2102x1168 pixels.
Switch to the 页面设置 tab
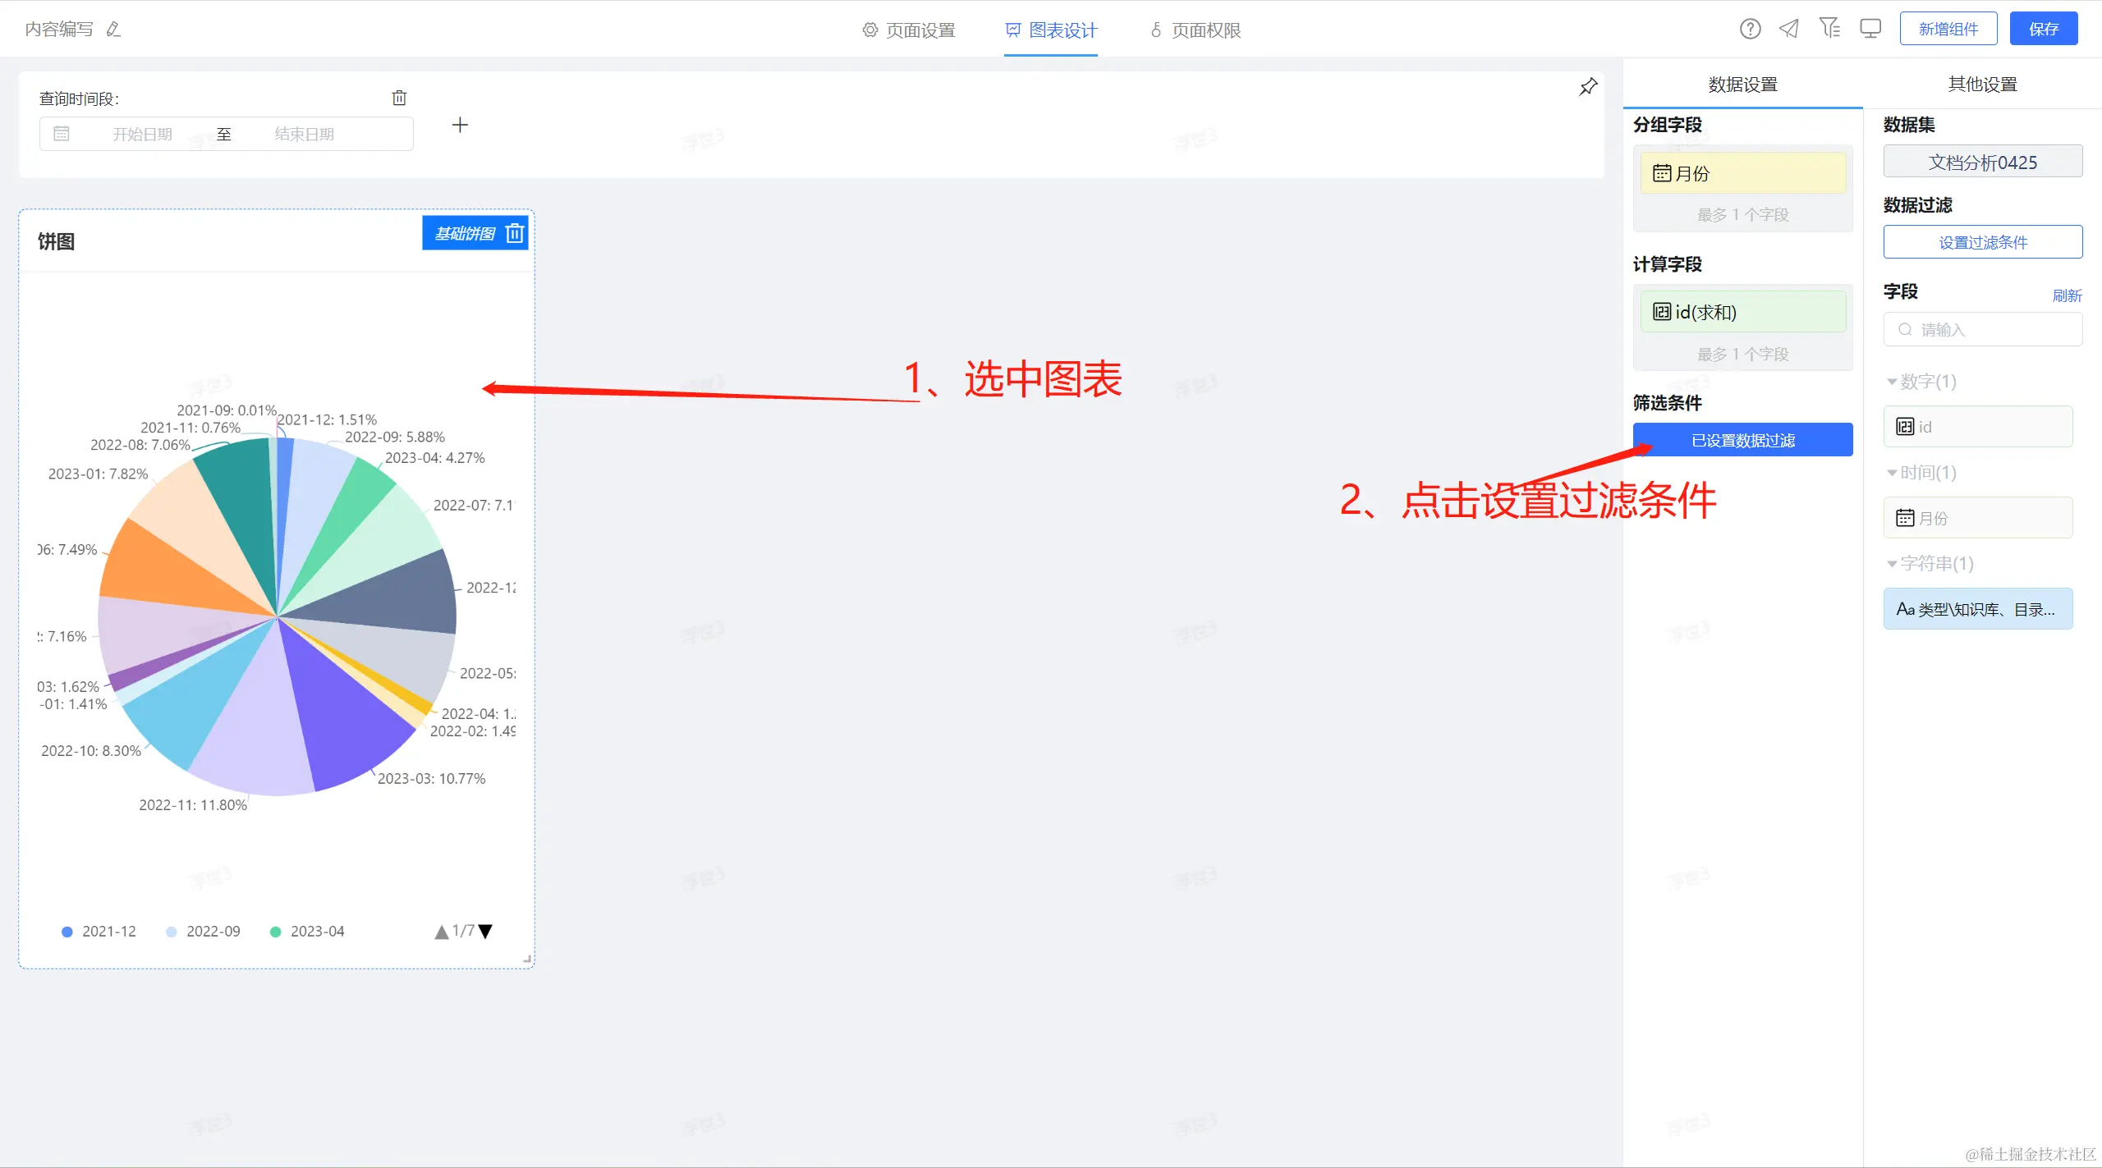click(909, 30)
